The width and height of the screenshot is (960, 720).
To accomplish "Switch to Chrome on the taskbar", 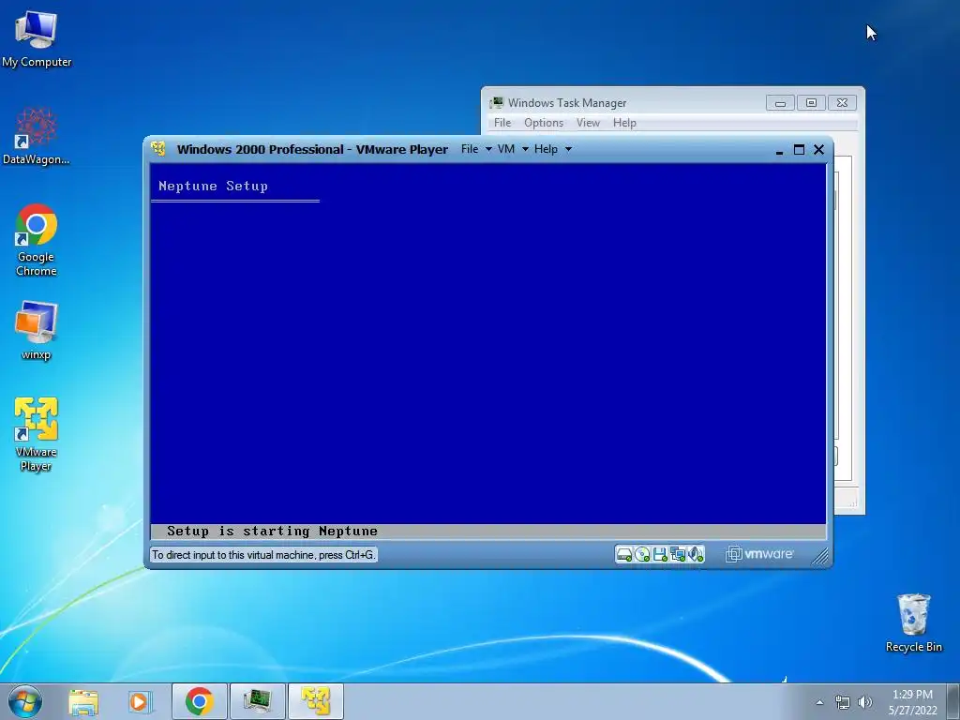I will [200, 701].
